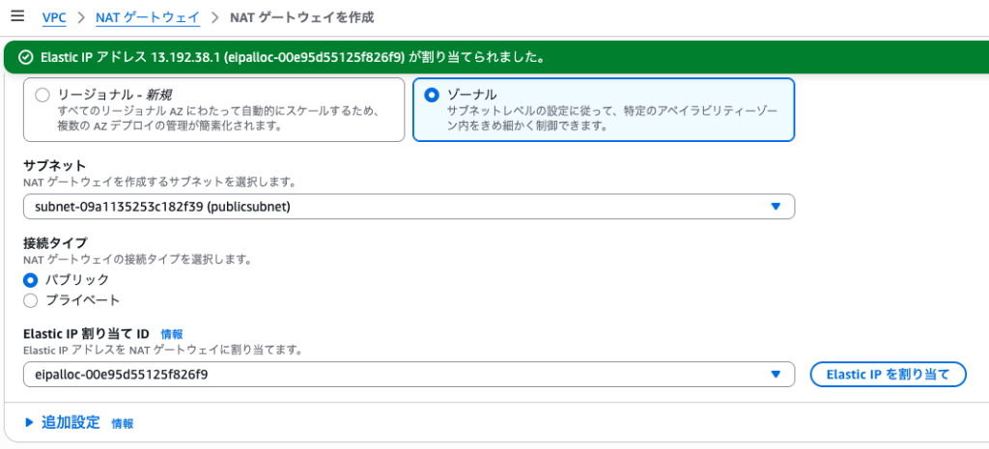Click the NAT ゲートウェイを作成 breadcrumb text
The height and width of the screenshot is (449, 989).
(x=301, y=18)
